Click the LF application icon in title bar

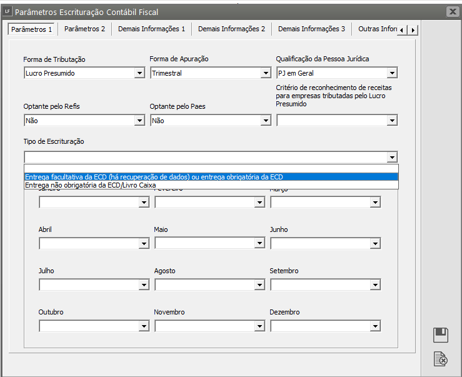(x=7, y=11)
